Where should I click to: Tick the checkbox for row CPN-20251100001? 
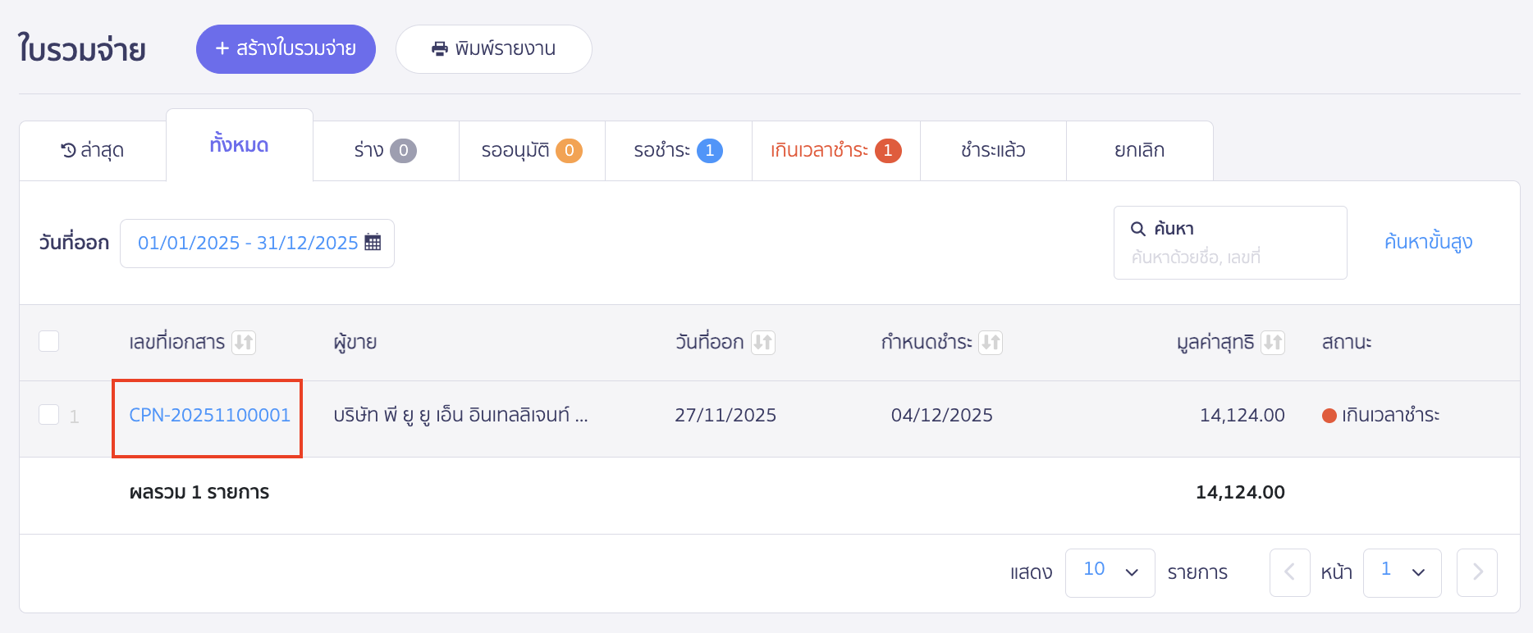(x=48, y=415)
